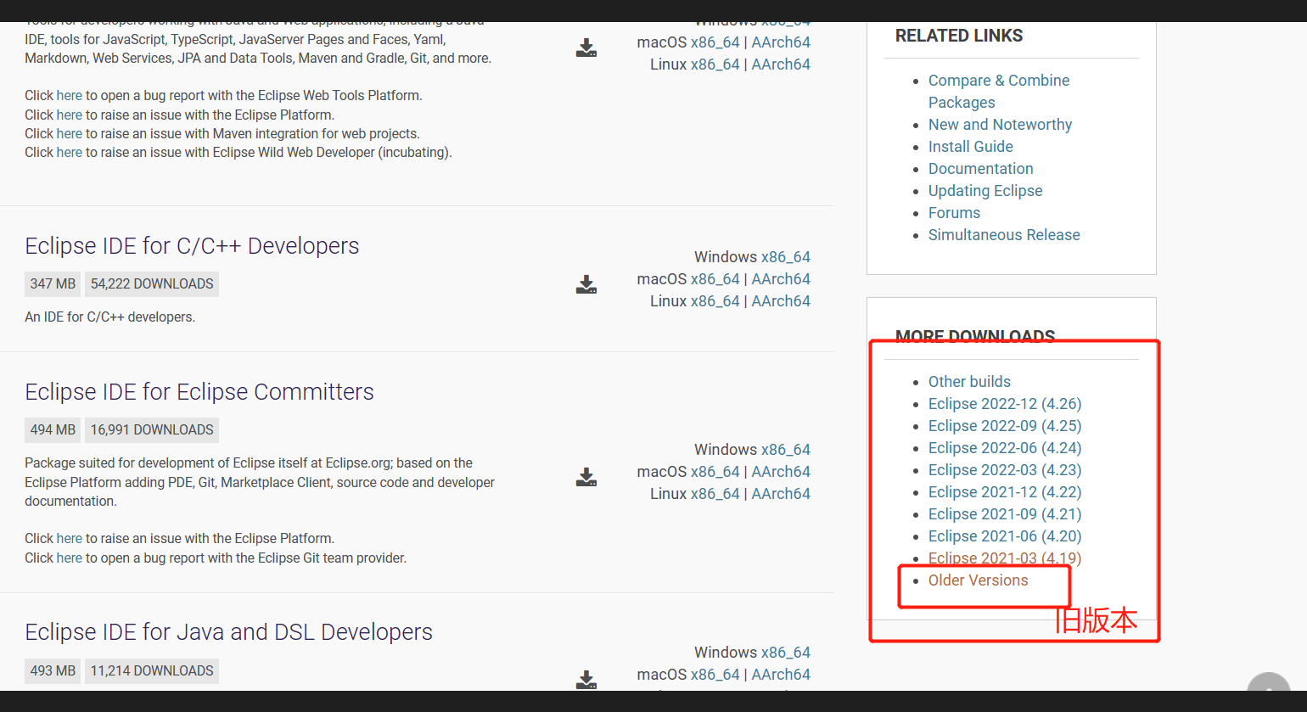Screen dimensions: 1307x712
Task: Open the Eclipse IDE for C/C++ Developers title
Action: click(x=192, y=246)
